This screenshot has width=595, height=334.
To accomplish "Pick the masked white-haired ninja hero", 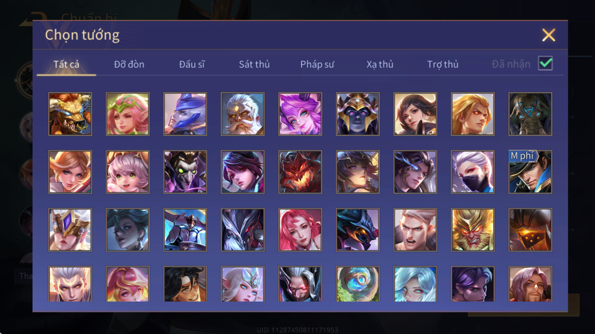I will [473, 172].
